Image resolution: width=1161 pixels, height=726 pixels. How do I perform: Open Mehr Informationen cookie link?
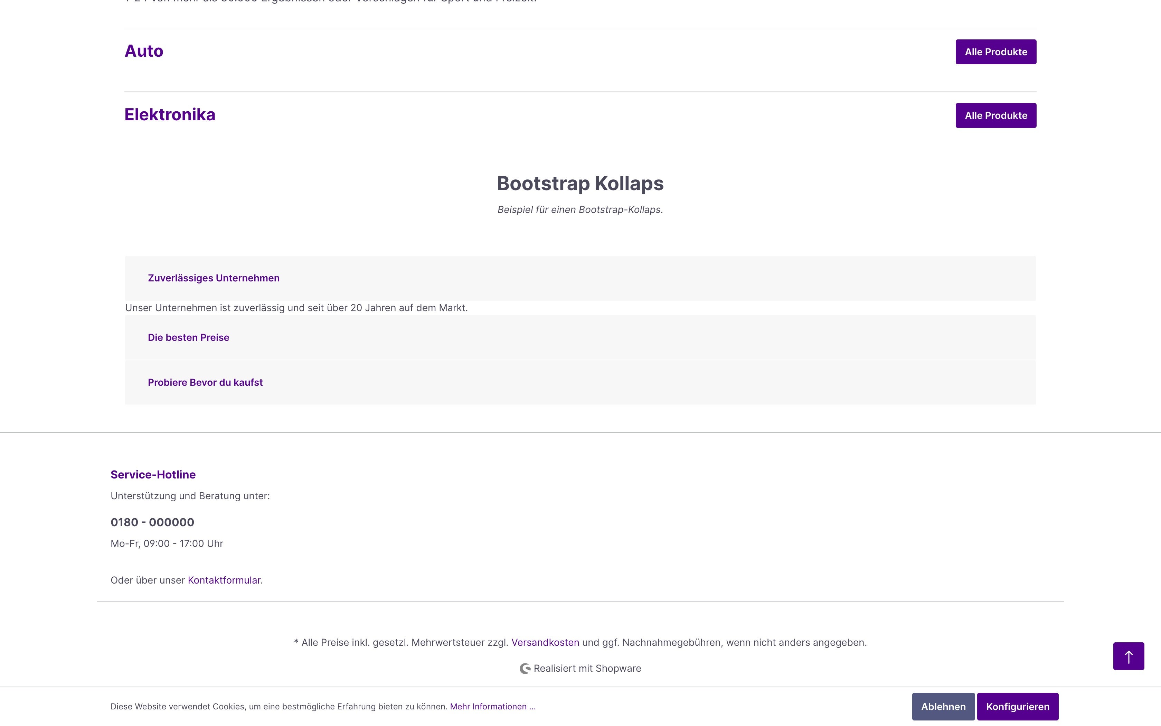pos(493,706)
